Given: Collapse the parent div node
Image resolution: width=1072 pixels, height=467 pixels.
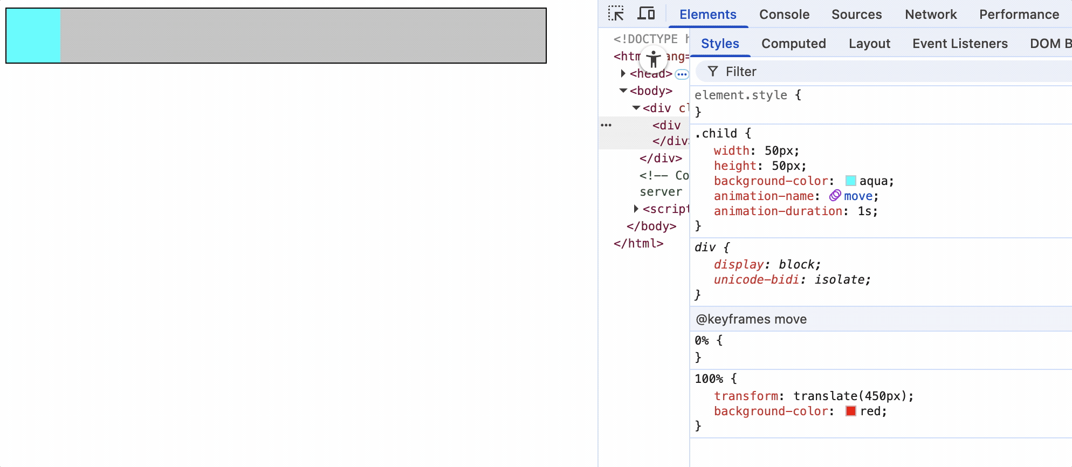Looking at the screenshot, I should click(636, 108).
